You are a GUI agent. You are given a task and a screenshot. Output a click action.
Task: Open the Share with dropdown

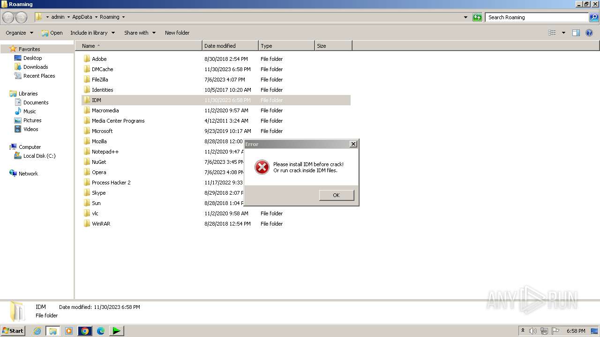(140, 33)
